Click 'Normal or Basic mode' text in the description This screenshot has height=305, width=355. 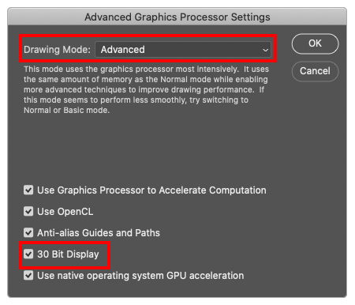(x=66, y=110)
